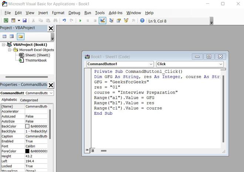This screenshot has height=172, width=244.
Task: Click the Insert UserForm toolbar icon
Action: tap(13, 20)
